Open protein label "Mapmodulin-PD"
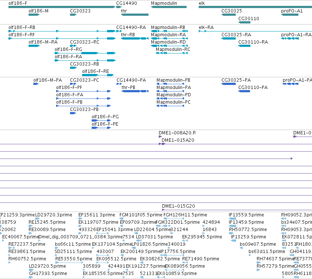This screenshot has height=279, width=312. coord(174,95)
